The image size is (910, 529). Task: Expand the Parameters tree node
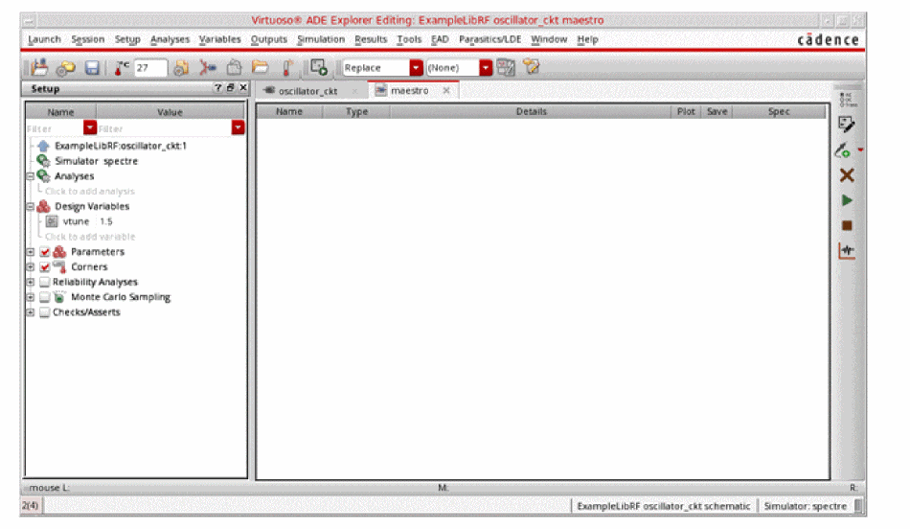pyautogui.click(x=31, y=252)
